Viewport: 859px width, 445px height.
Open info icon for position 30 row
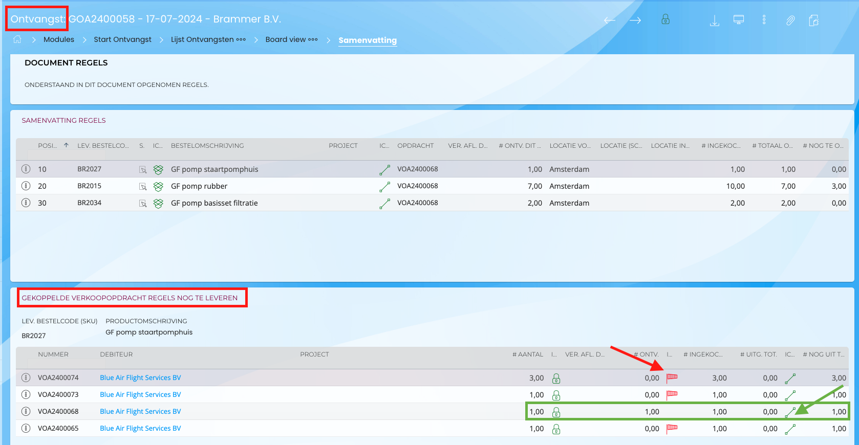(x=26, y=203)
